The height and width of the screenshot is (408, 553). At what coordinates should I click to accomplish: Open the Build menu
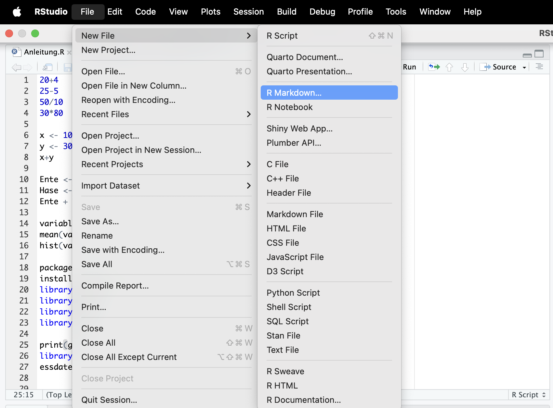click(x=287, y=12)
